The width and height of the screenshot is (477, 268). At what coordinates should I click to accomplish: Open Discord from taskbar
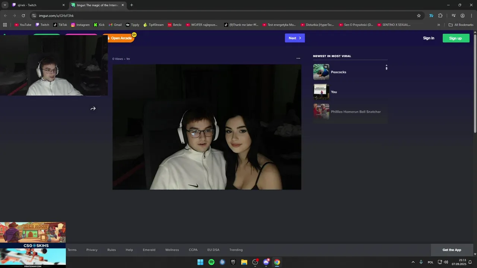click(266, 262)
